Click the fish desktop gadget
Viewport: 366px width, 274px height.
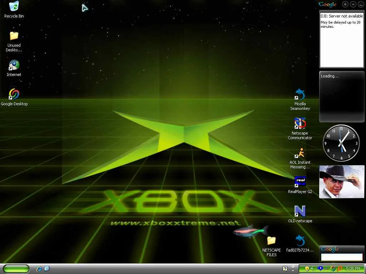point(251,231)
